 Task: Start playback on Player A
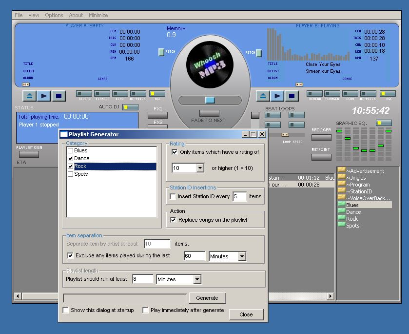(44, 96)
